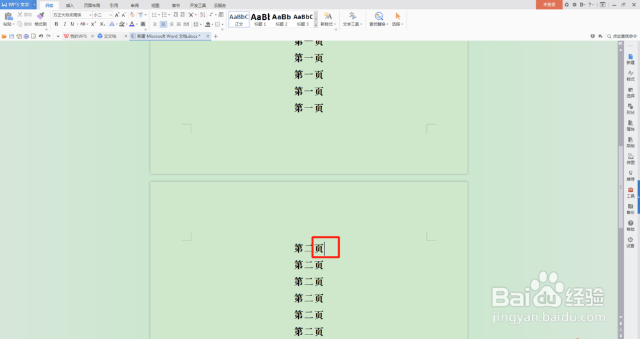Set alignment to right align
Screen dimensions: 640x339
click(x=171, y=24)
